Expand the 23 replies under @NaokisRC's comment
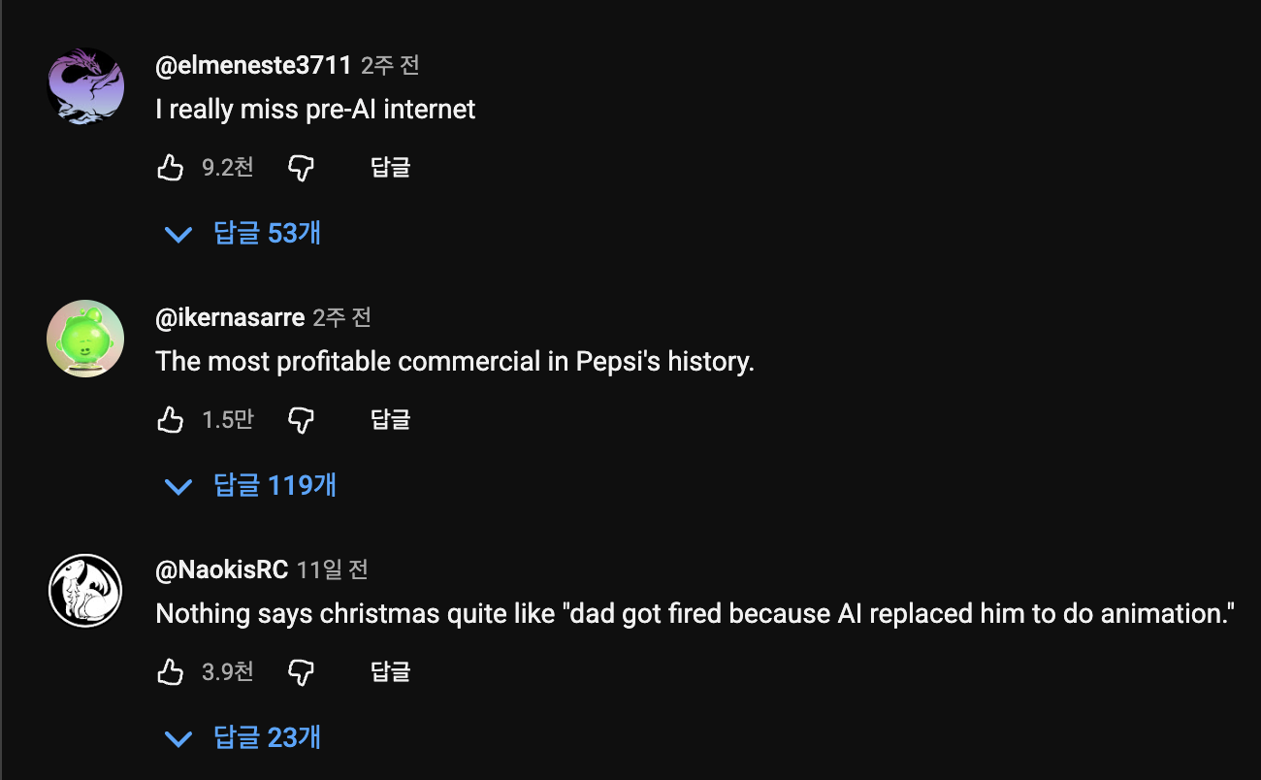This screenshot has width=1261, height=780. [267, 737]
